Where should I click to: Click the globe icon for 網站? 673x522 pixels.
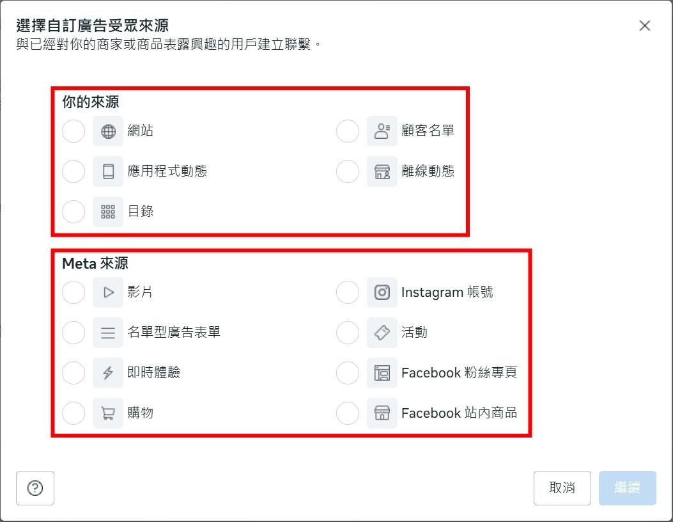[x=108, y=131]
